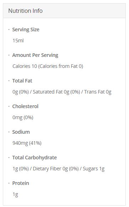Click the Trans Fat 0g text
Viewport: 129px width, 207px height.
(x=98, y=92)
